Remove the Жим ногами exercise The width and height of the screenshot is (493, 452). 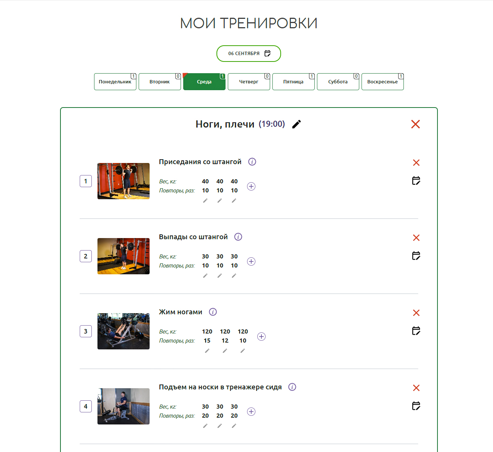(416, 313)
